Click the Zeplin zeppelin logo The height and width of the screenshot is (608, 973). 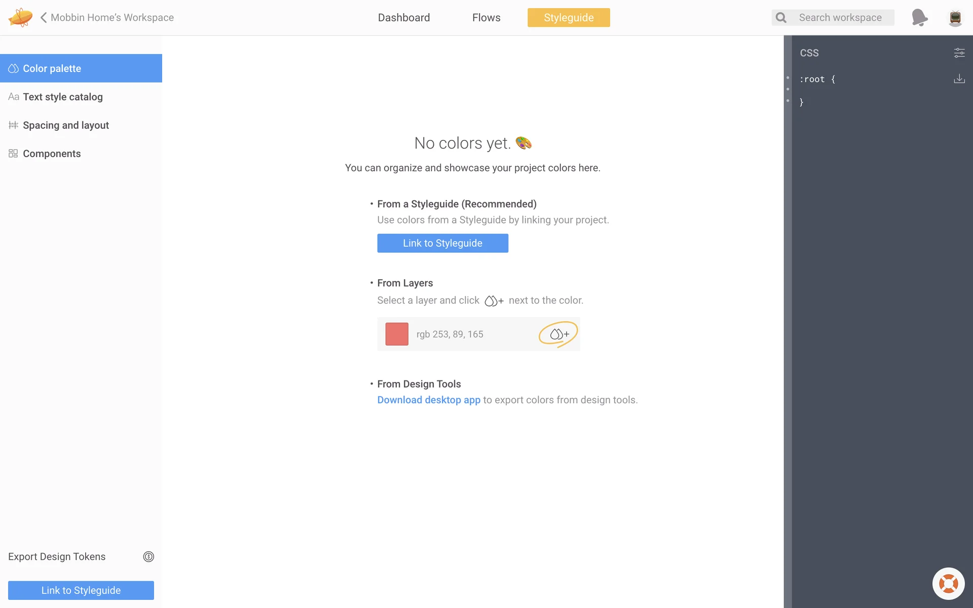(x=20, y=17)
